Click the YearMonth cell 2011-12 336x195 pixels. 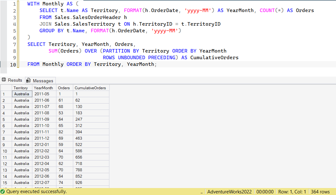coord(44,138)
